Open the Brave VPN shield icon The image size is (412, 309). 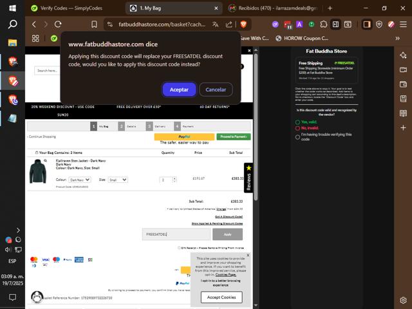coord(379,24)
